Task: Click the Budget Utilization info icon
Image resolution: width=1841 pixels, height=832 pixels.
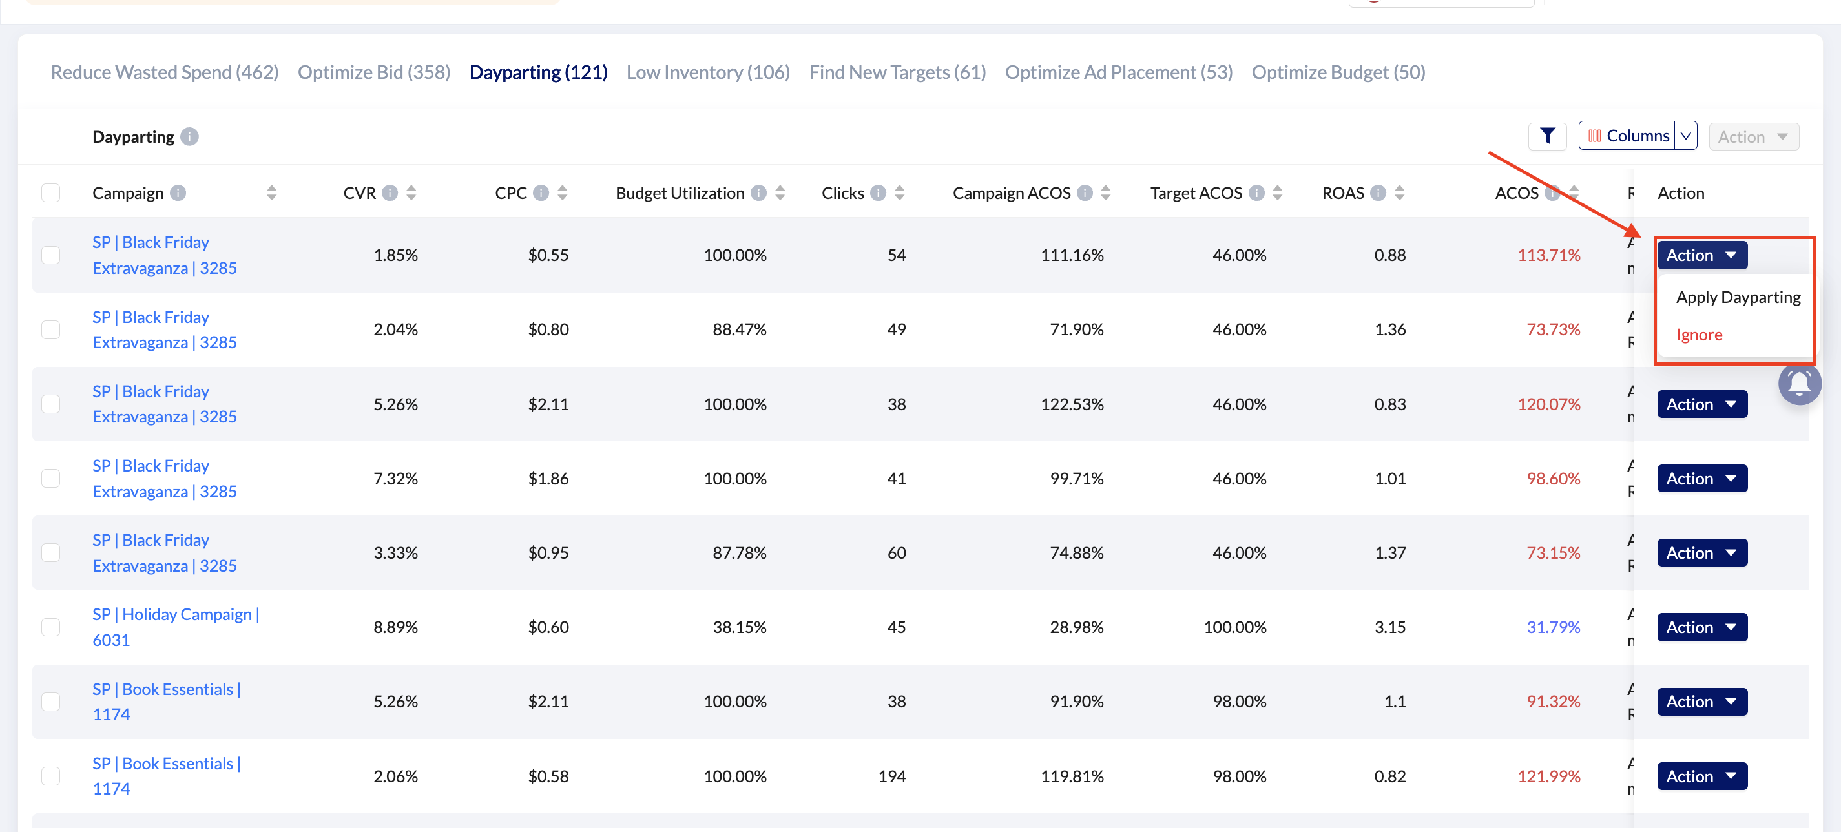Action: tap(758, 193)
